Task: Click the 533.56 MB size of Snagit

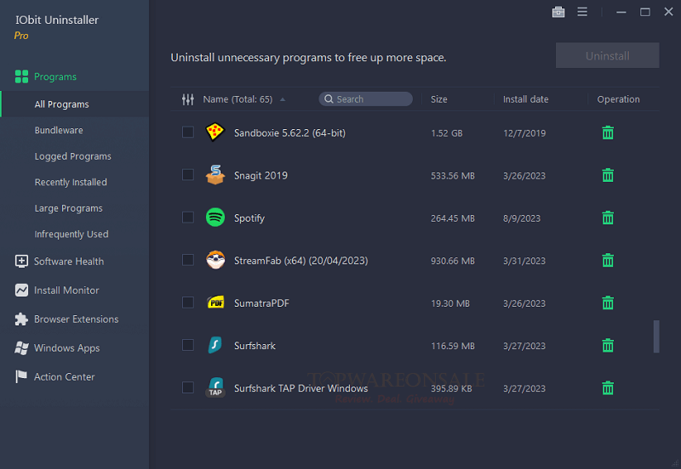Action: [x=453, y=176]
